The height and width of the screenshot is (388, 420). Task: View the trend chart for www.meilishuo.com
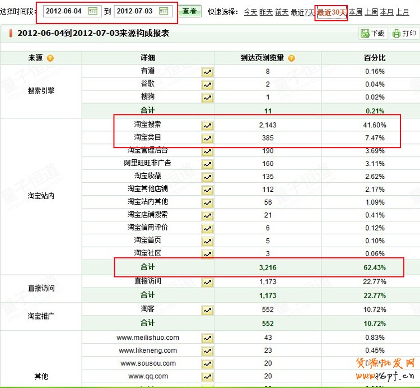207,338
